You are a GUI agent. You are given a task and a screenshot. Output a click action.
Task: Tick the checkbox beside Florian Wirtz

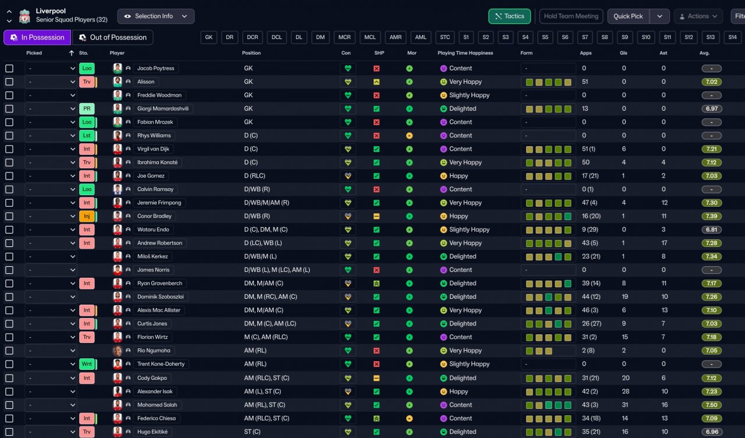[9, 337]
